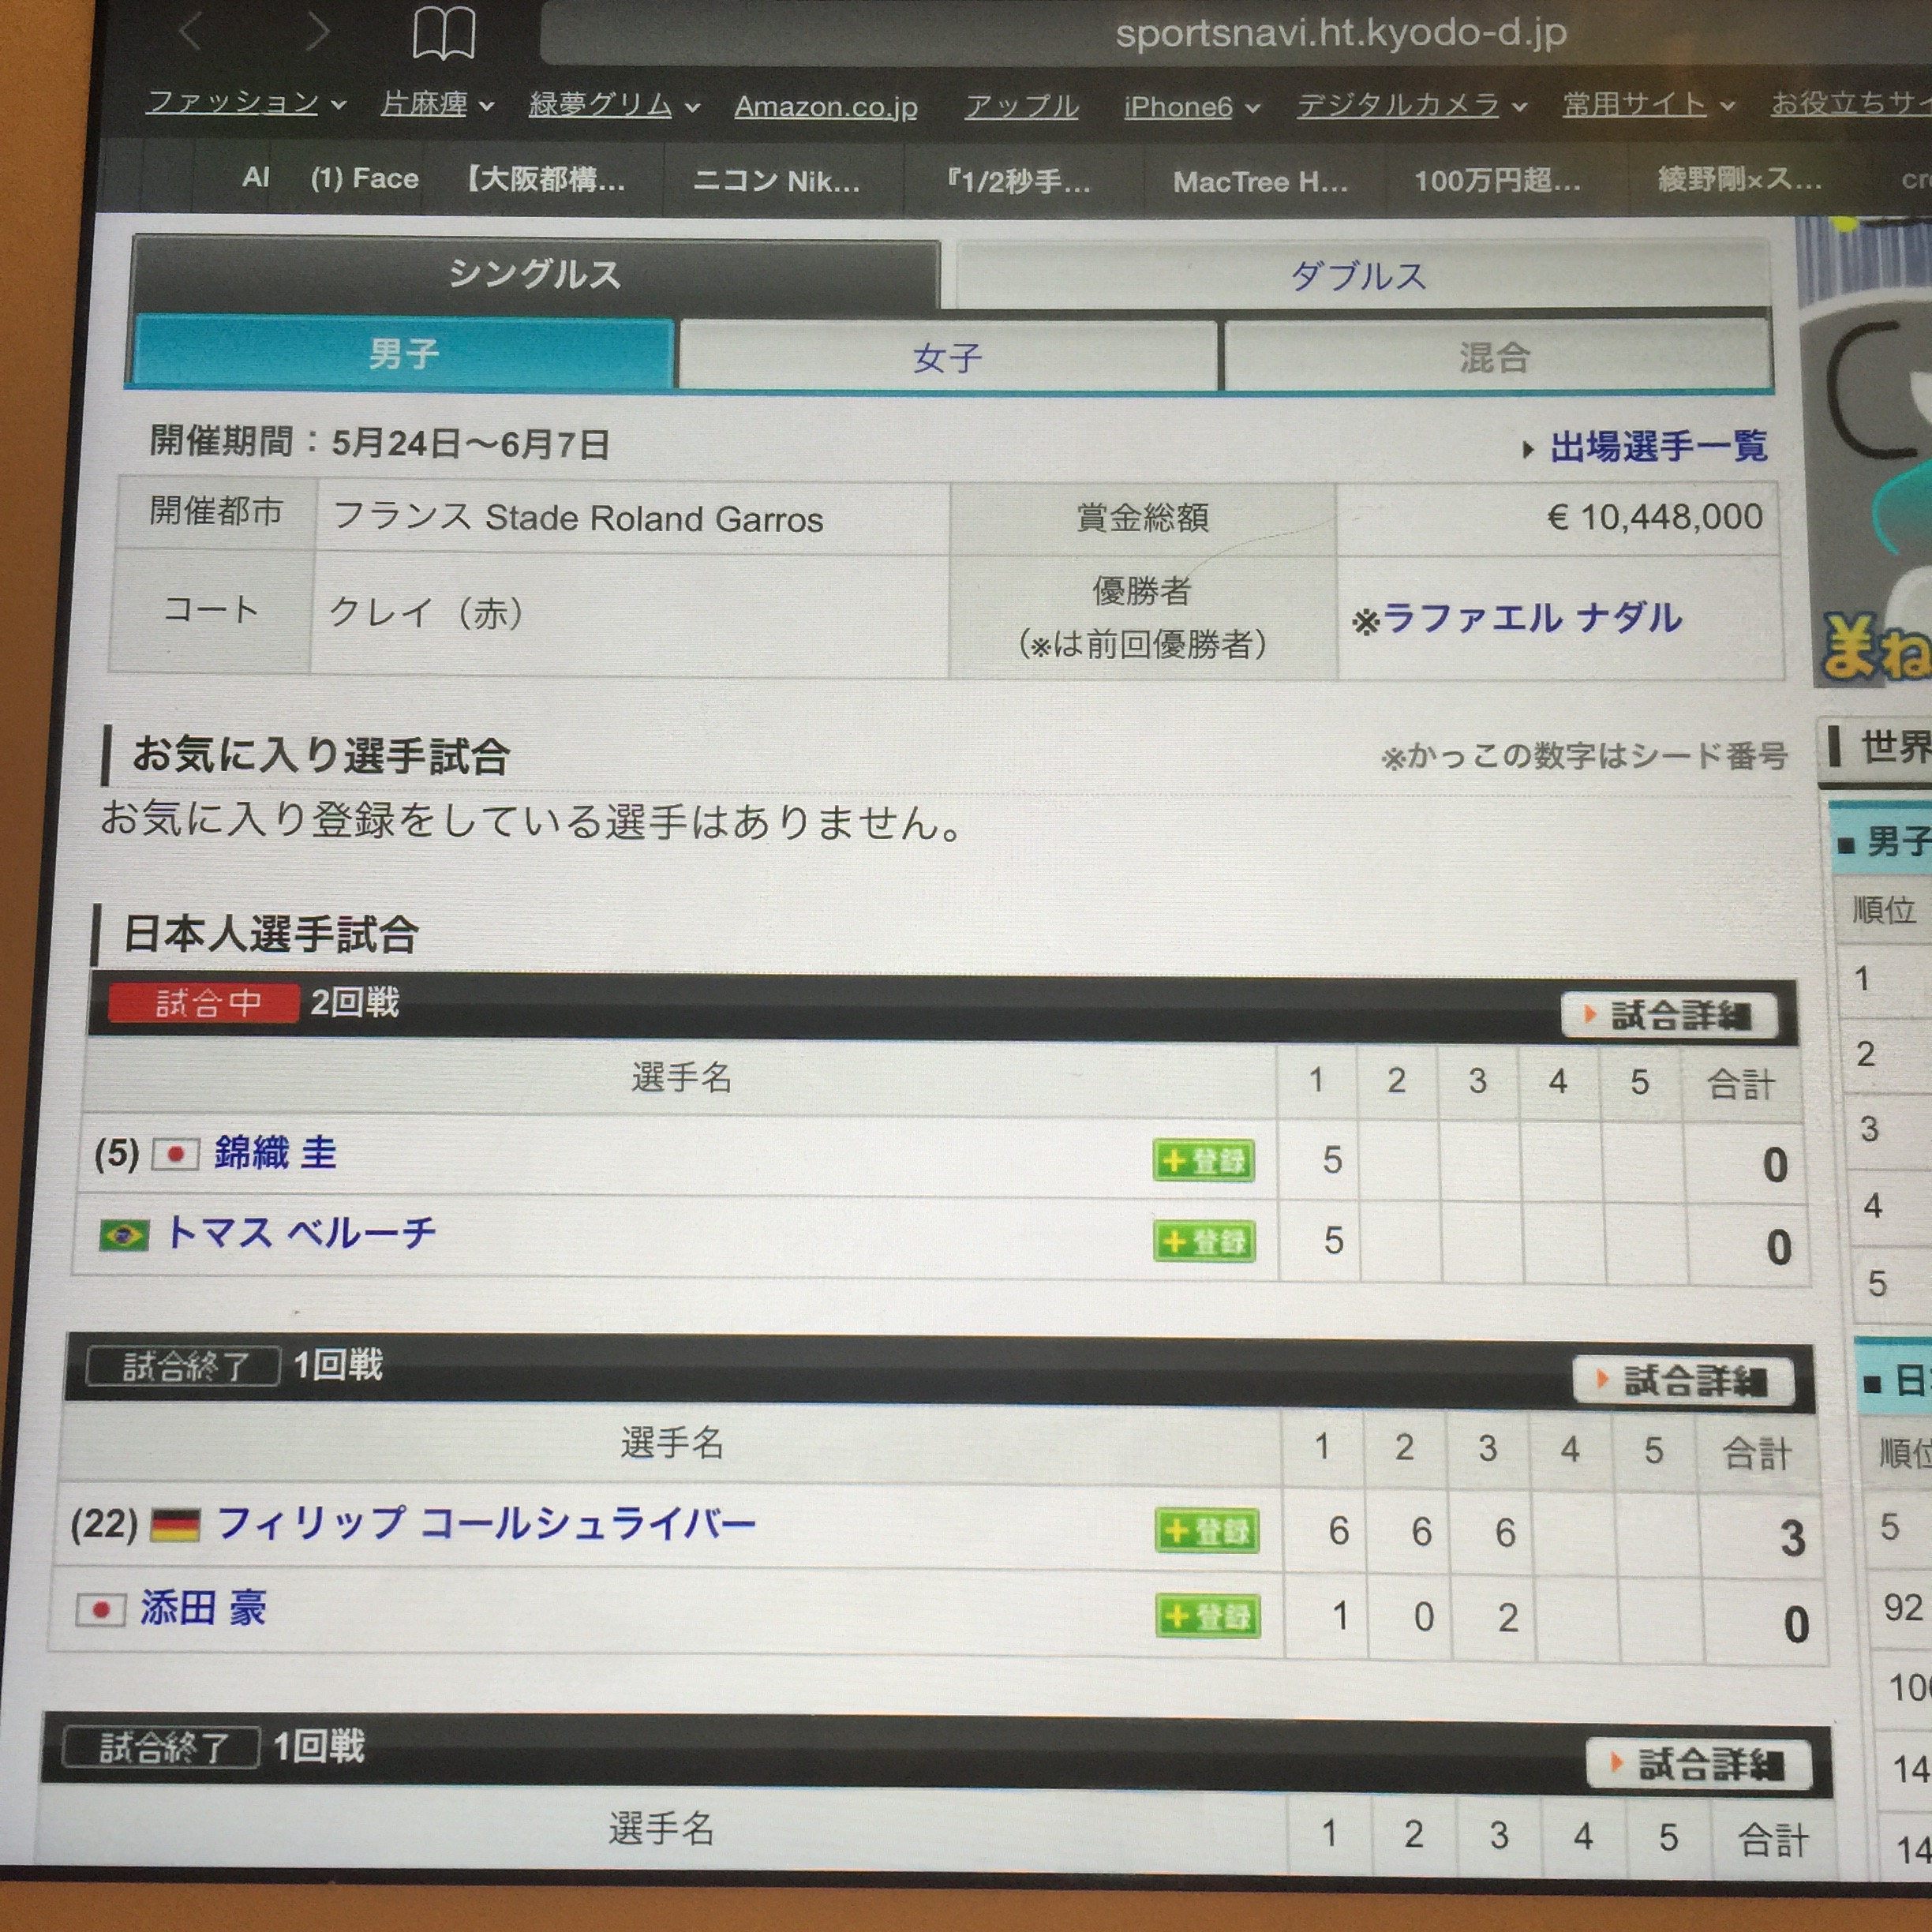Go back with the browser back arrow
Screen dimensions: 1932x1932
pos(191,31)
